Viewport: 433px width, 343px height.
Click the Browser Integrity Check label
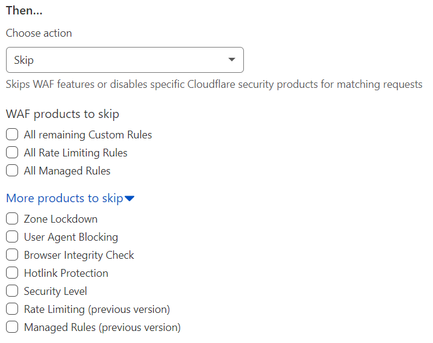(79, 255)
